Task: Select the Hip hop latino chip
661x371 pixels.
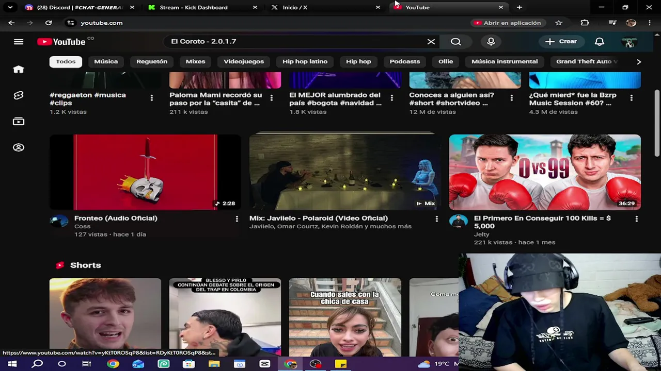Action: pos(305,61)
